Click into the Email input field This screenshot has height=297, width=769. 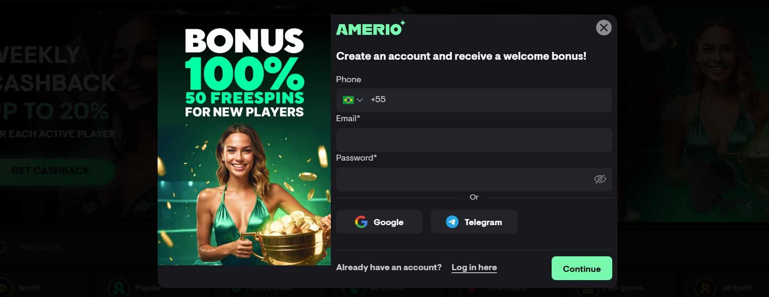(x=474, y=140)
